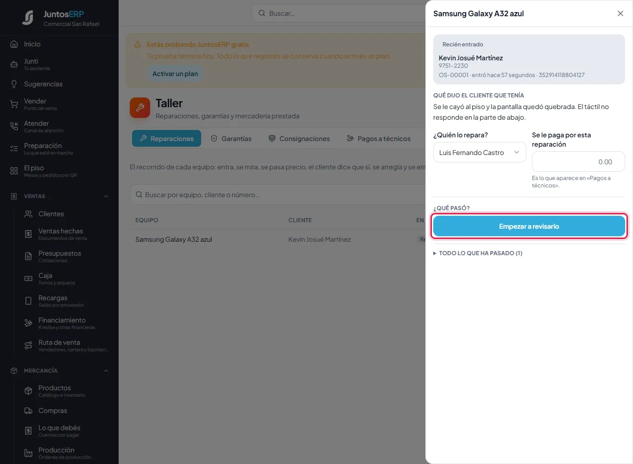
Task: Click the El piso grid icon
Action: (14, 171)
